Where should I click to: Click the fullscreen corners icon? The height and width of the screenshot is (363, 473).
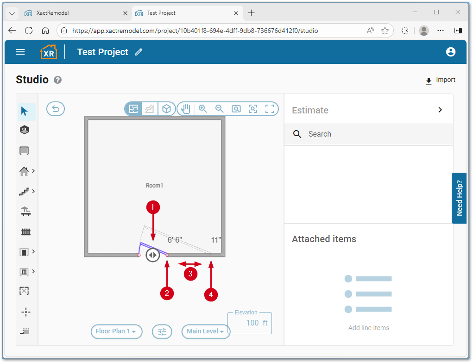(x=270, y=109)
